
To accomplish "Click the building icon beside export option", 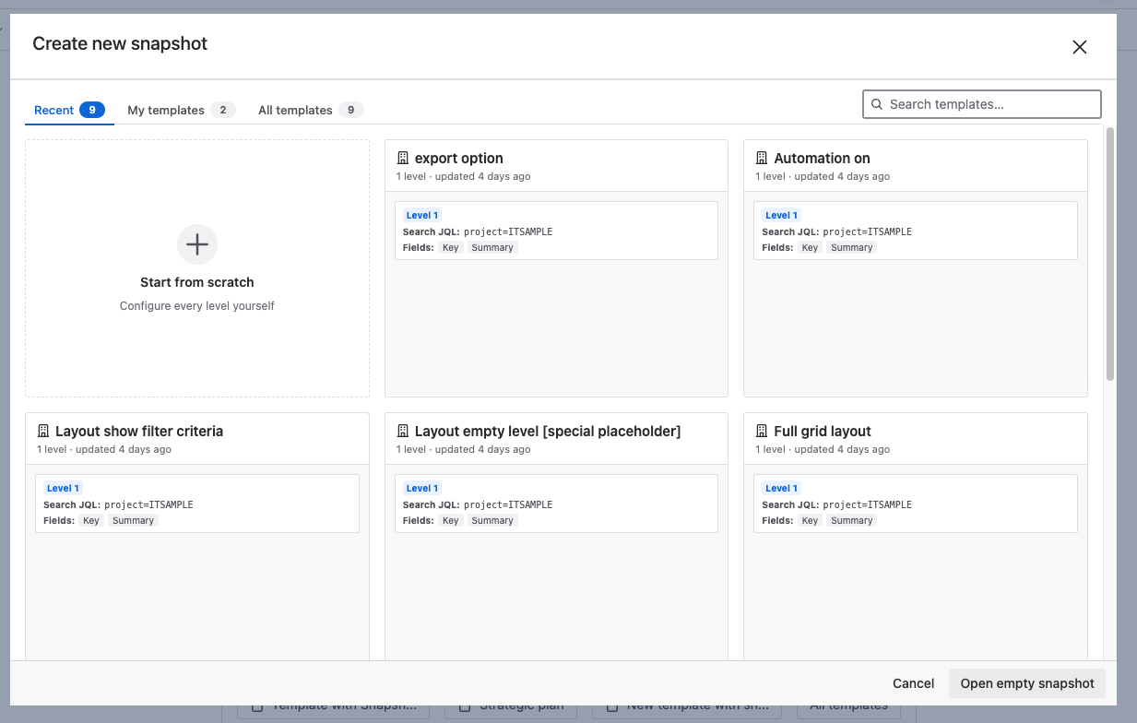I will 402,159.
